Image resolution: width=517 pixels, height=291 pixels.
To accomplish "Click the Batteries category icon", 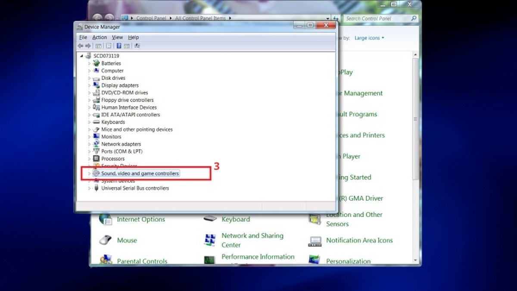I will click(97, 63).
